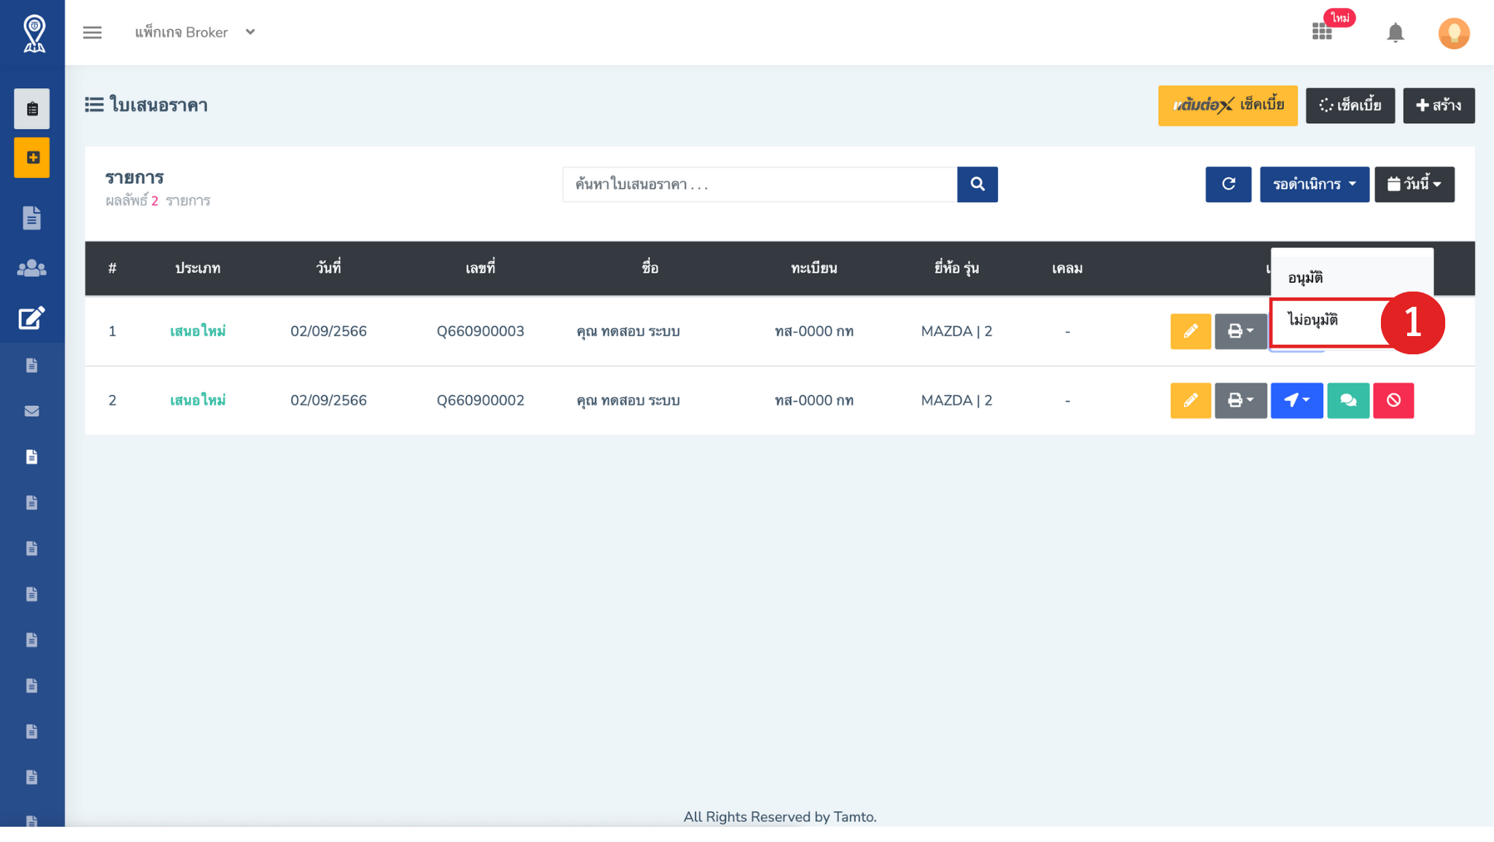This screenshot has width=1494, height=842.
Task: Click the date 02/09/2566 in row 1
Action: [x=328, y=332]
